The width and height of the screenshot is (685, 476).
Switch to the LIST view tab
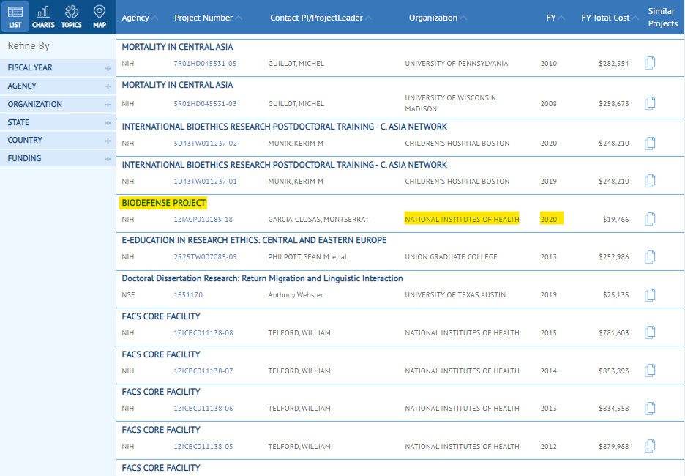pos(15,17)
